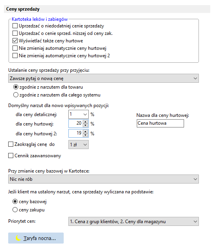The width and height of the screenshot is (211, 251).
Task: Increase dla ceny hurtowej 2 value with up arrow
Action: click(x=86, y=132)
